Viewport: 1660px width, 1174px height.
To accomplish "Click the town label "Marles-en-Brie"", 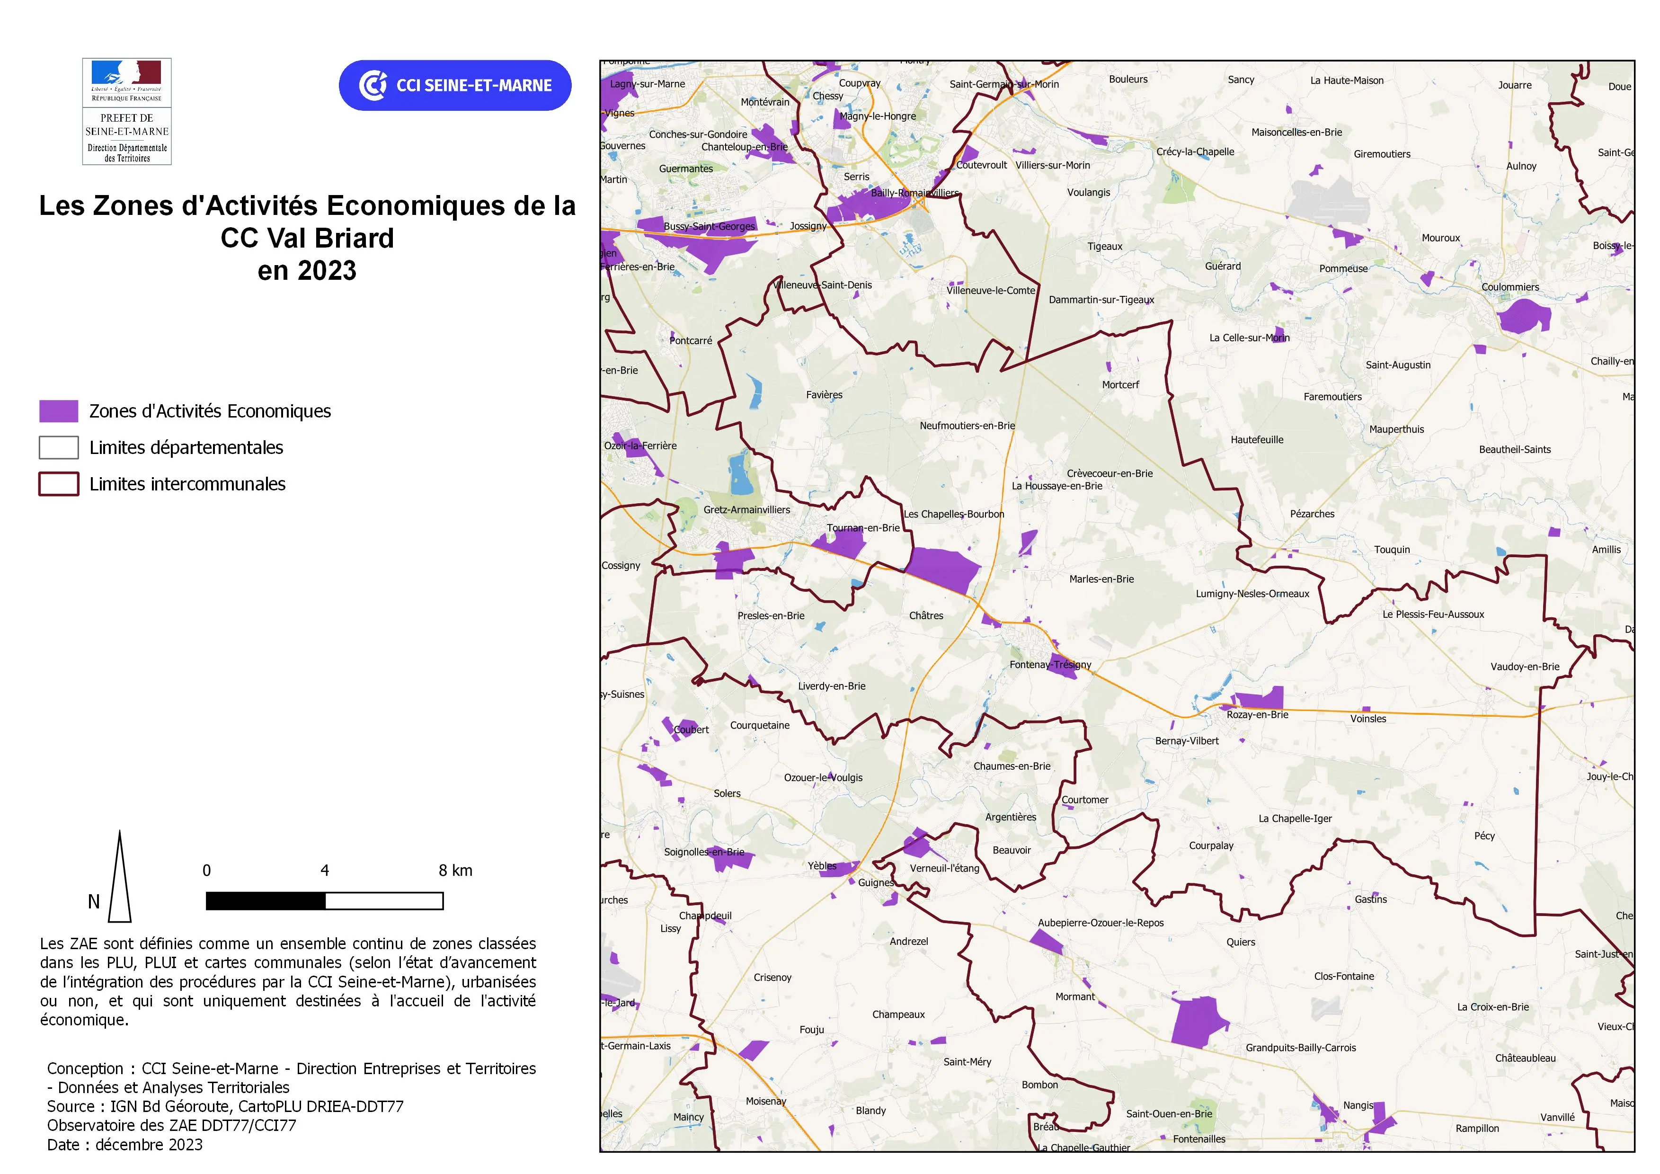I will (x=1101, y=579).
